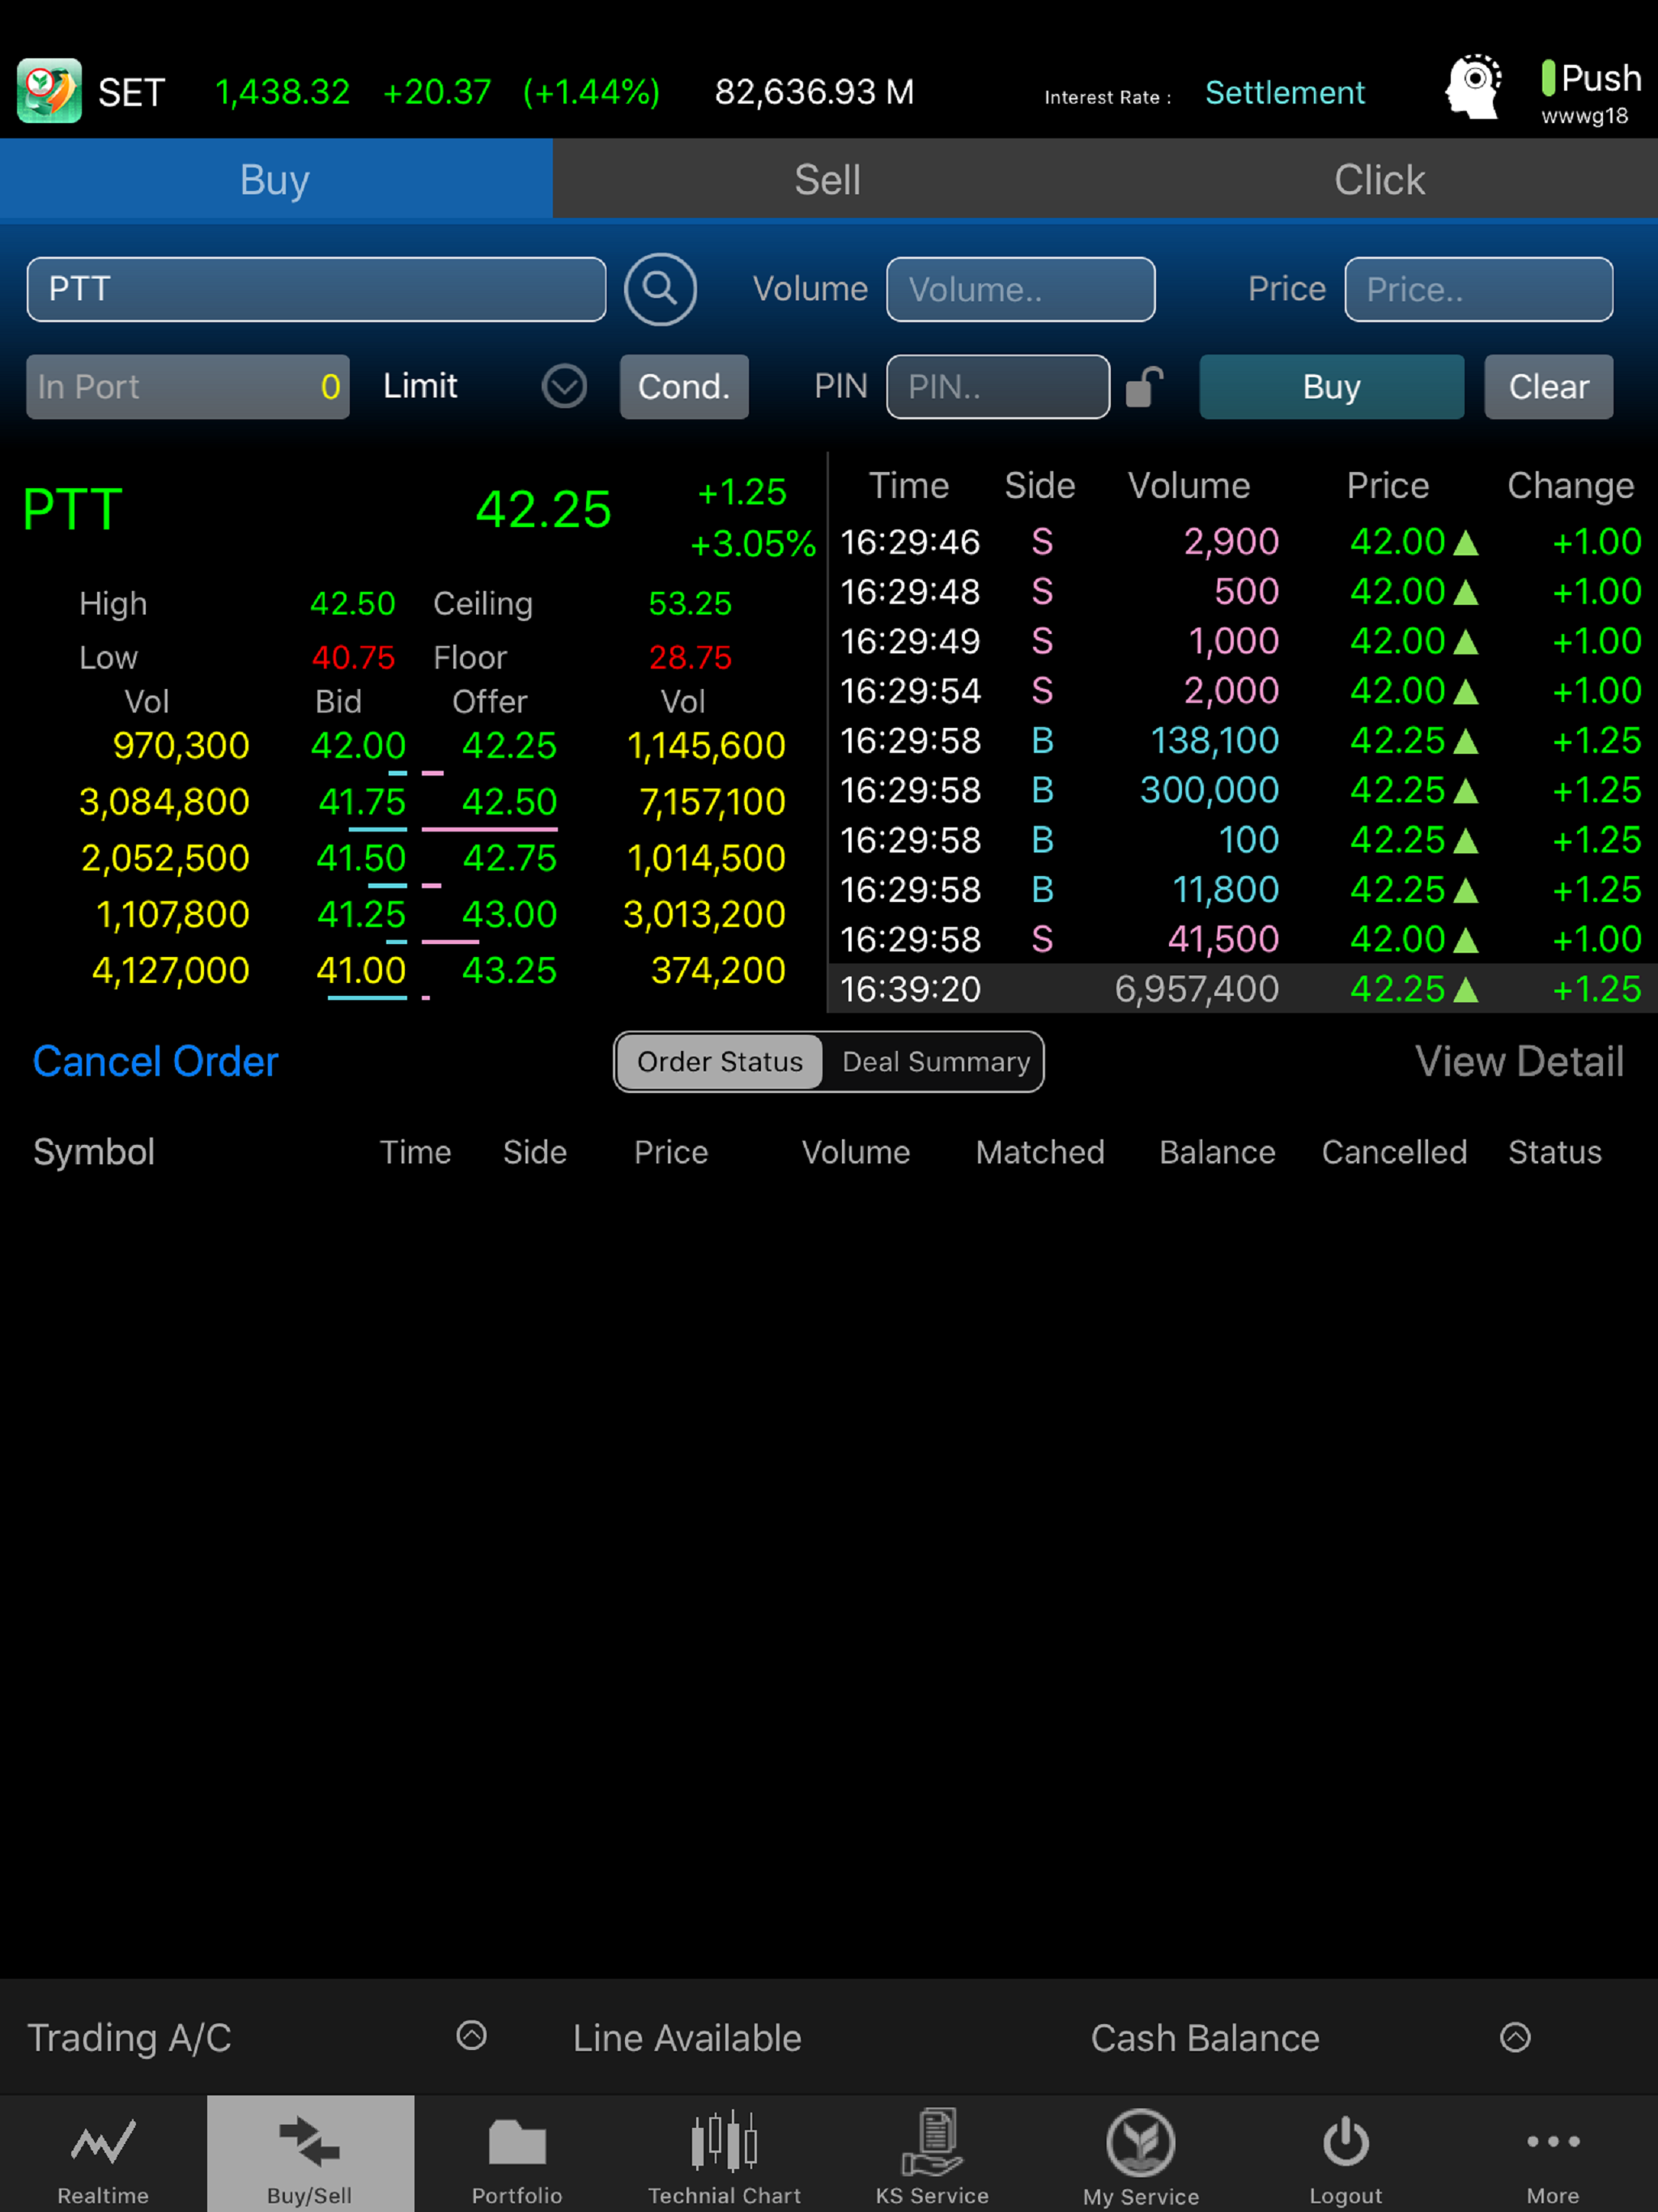Tap the bid volume 970,300

click(180, 745)
